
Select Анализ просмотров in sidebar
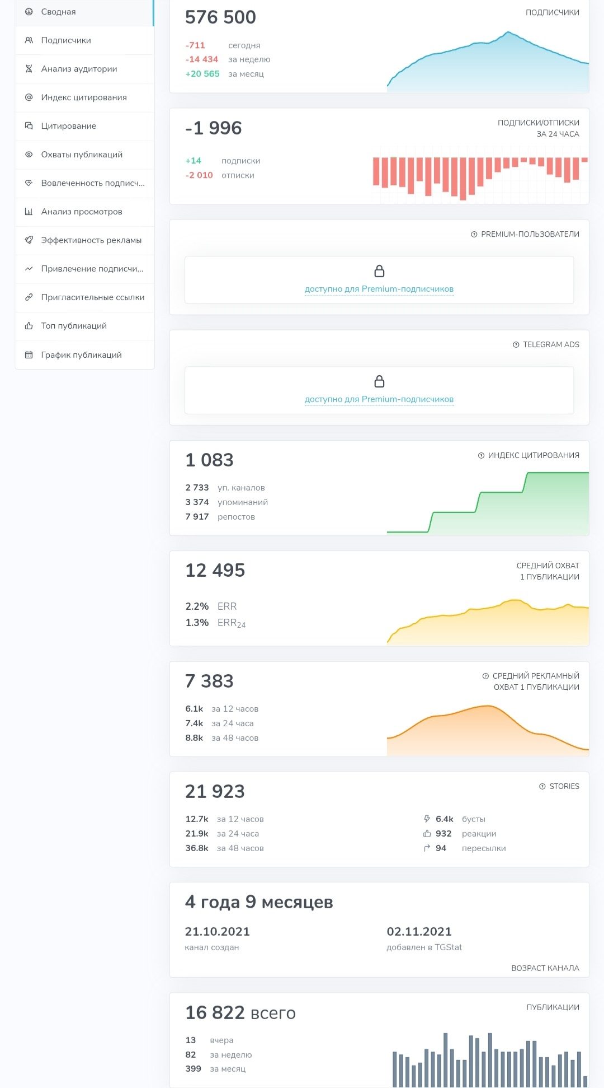tap(84, 212)
